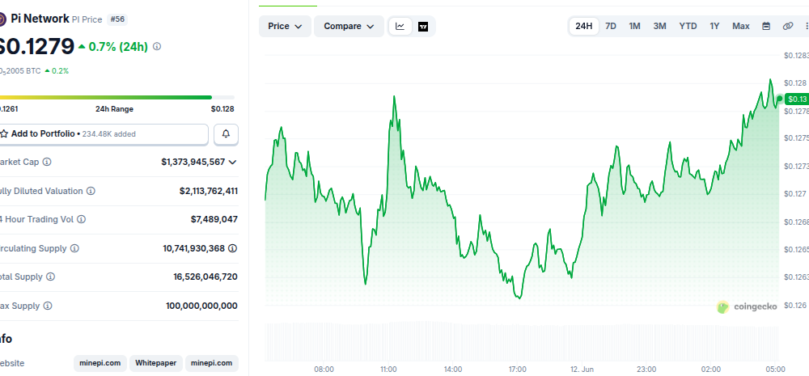Select the 1Y time range tab
The height and width of the screenshot is (376, 809).
pos(714,27)
